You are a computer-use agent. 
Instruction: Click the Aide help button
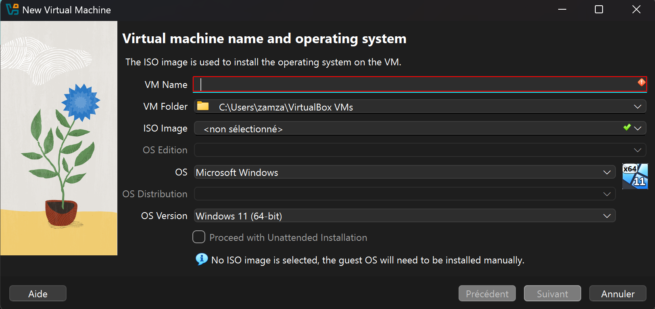click(38, 294)
